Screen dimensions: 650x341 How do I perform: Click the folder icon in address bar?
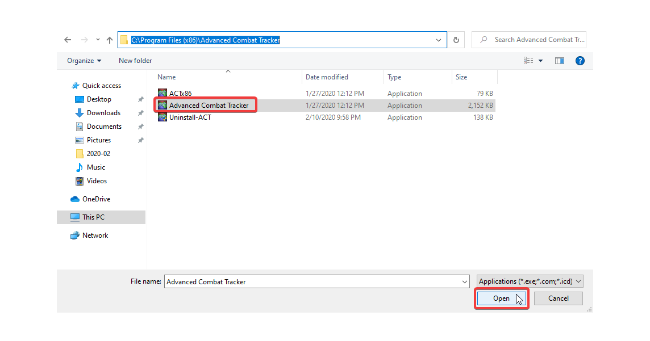tap(124, 40)
